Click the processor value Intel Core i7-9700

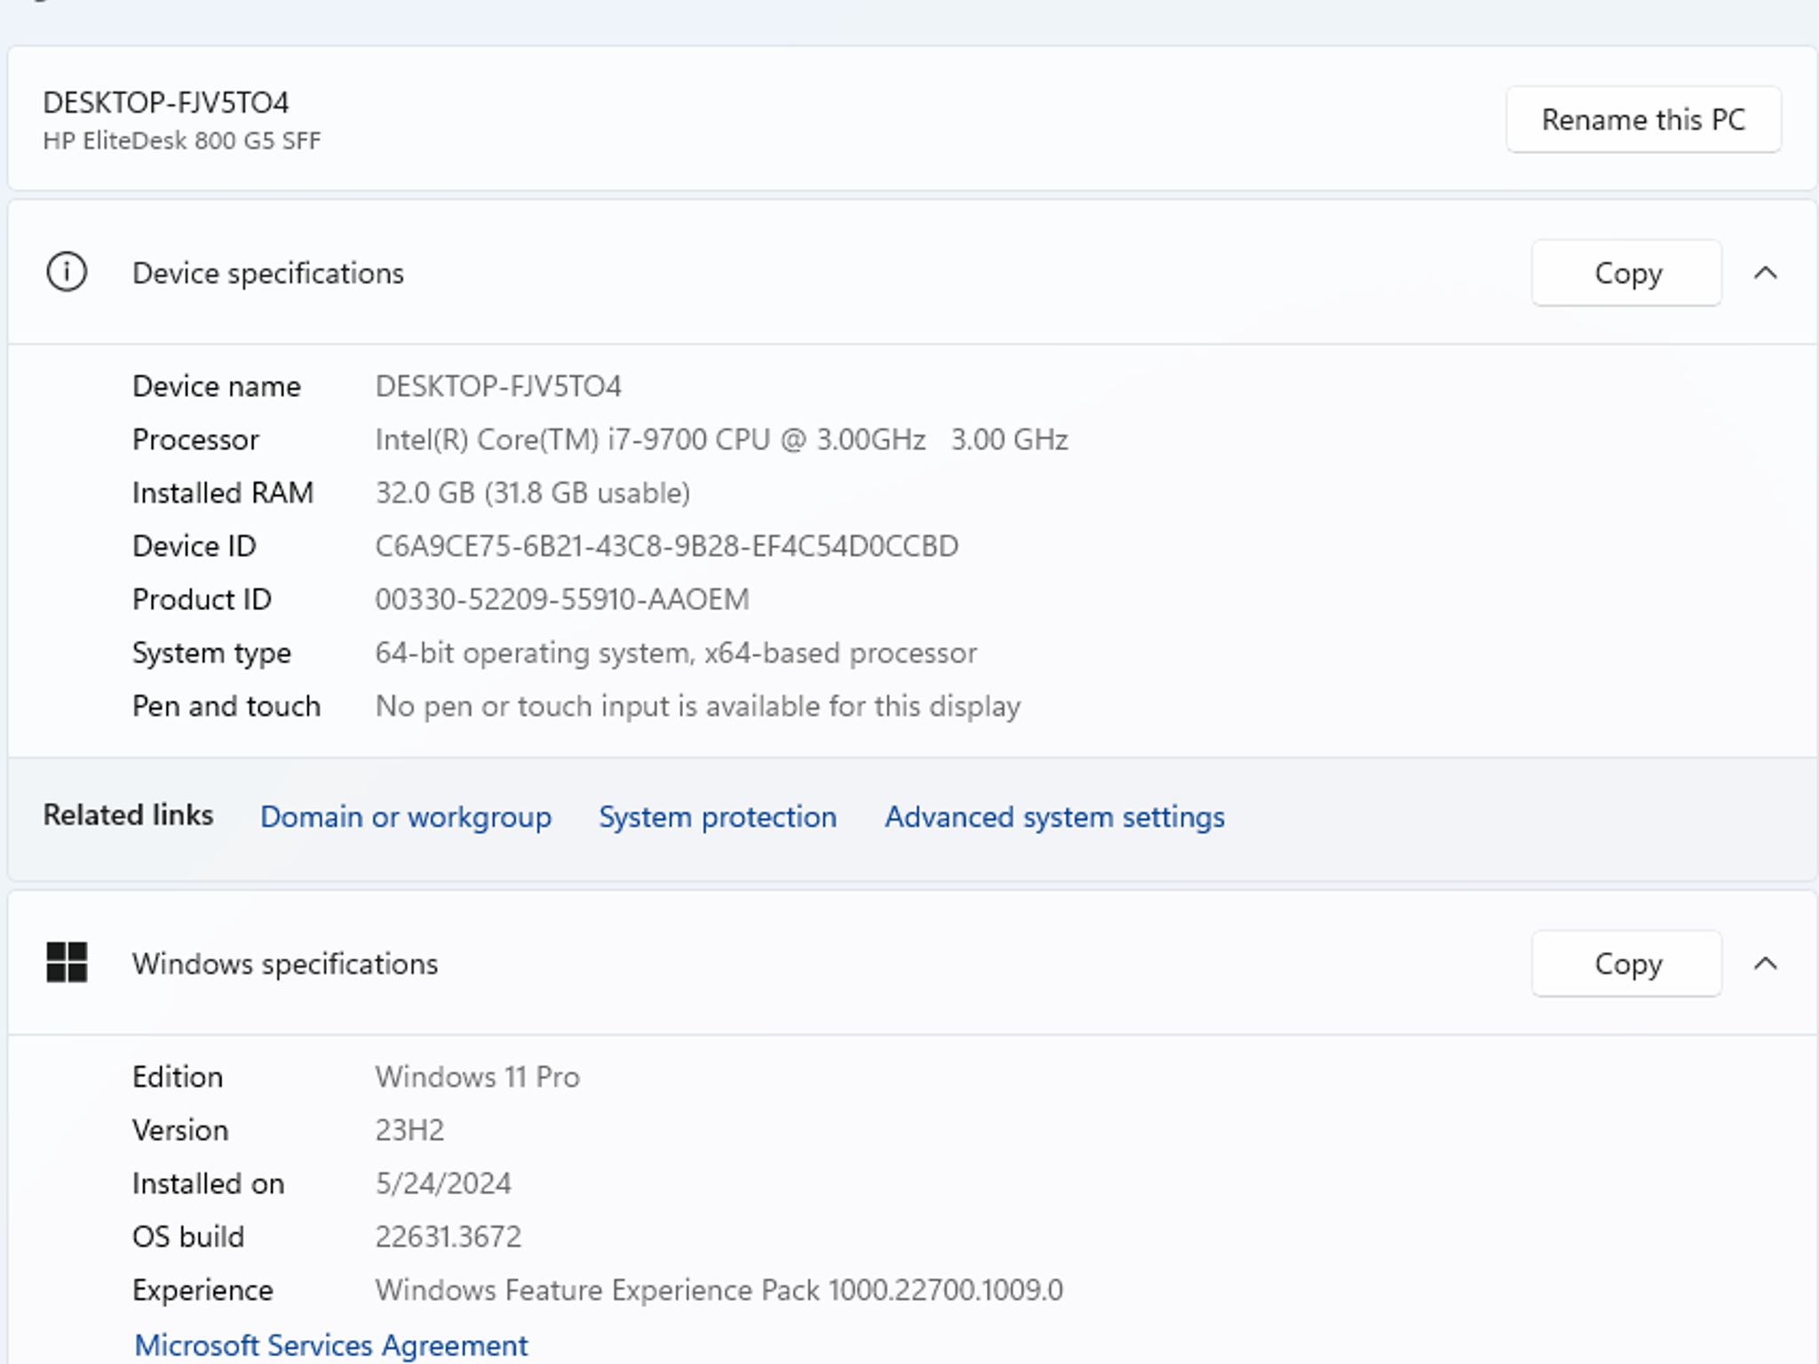pos(721,440)
